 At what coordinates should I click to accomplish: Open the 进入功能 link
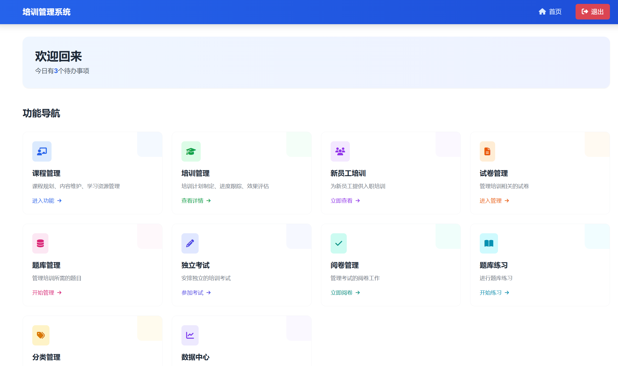47,201
